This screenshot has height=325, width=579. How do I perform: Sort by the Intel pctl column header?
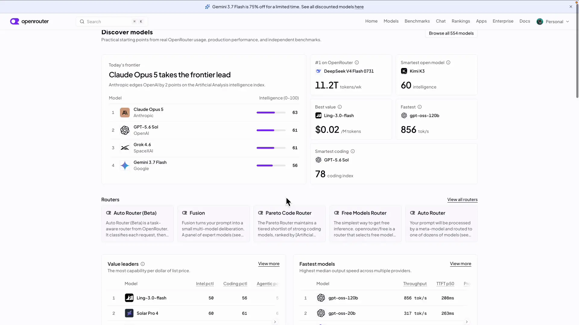205,284
